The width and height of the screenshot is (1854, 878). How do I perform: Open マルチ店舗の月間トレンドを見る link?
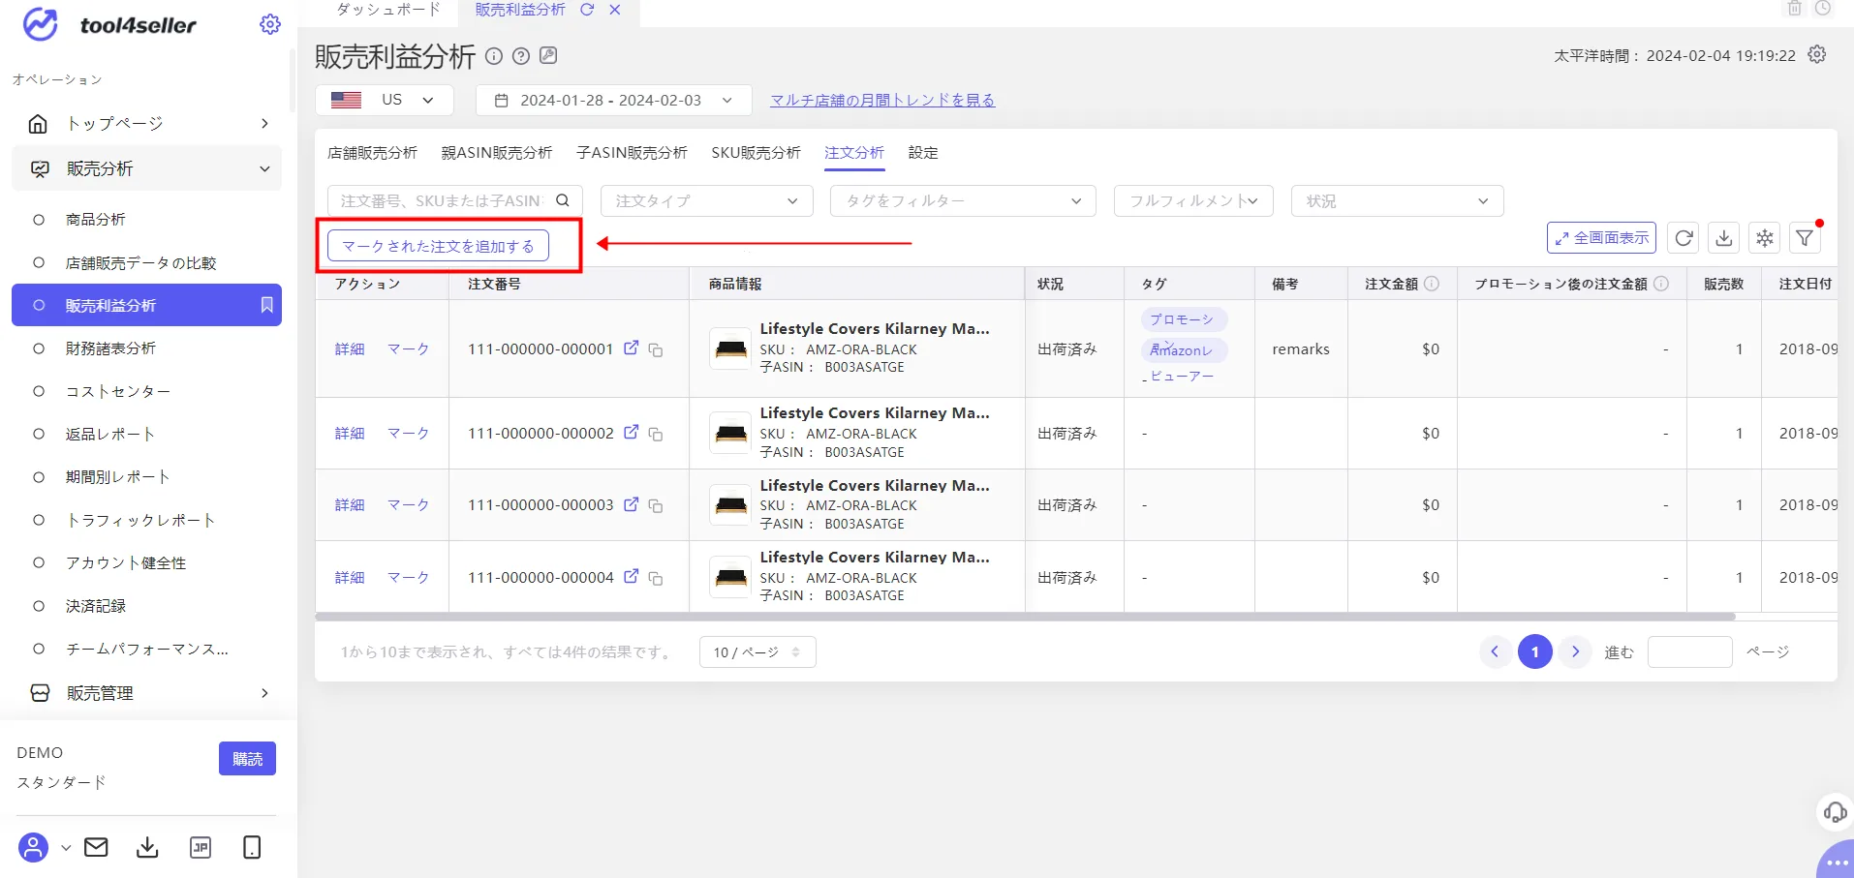pyautogui.click(x=882, y=101)
